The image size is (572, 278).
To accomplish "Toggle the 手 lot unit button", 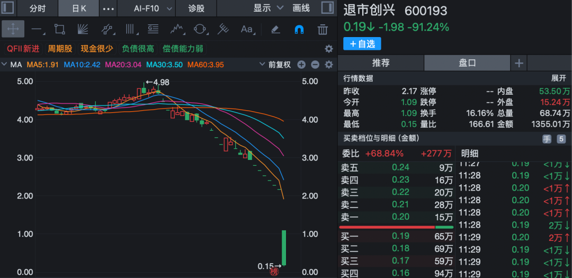I will point(547,139).
